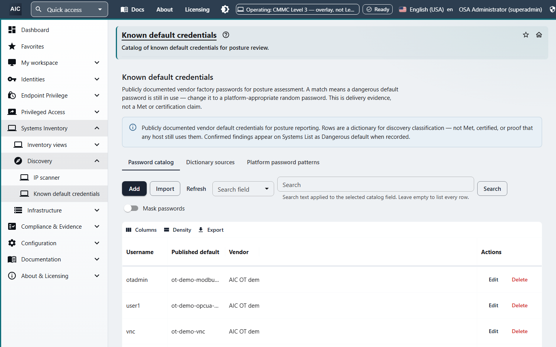Viewport: 556px width, 347px height.
Task: Toggle the Mask passwords switch
Action: click(x=131, y=208)
